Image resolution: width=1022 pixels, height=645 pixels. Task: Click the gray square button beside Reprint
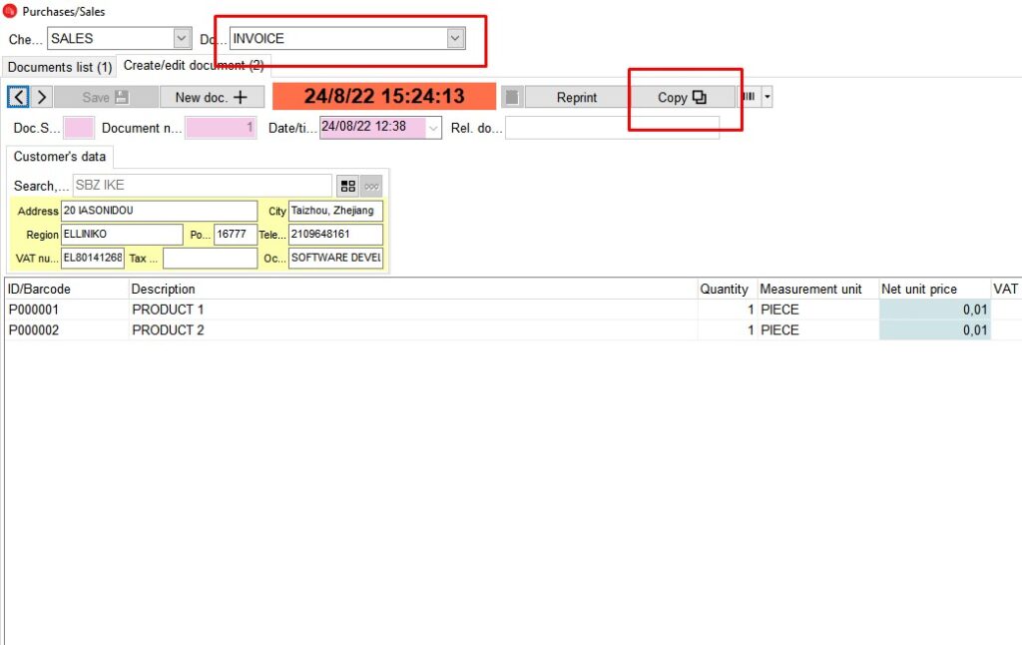pos(511,97)
